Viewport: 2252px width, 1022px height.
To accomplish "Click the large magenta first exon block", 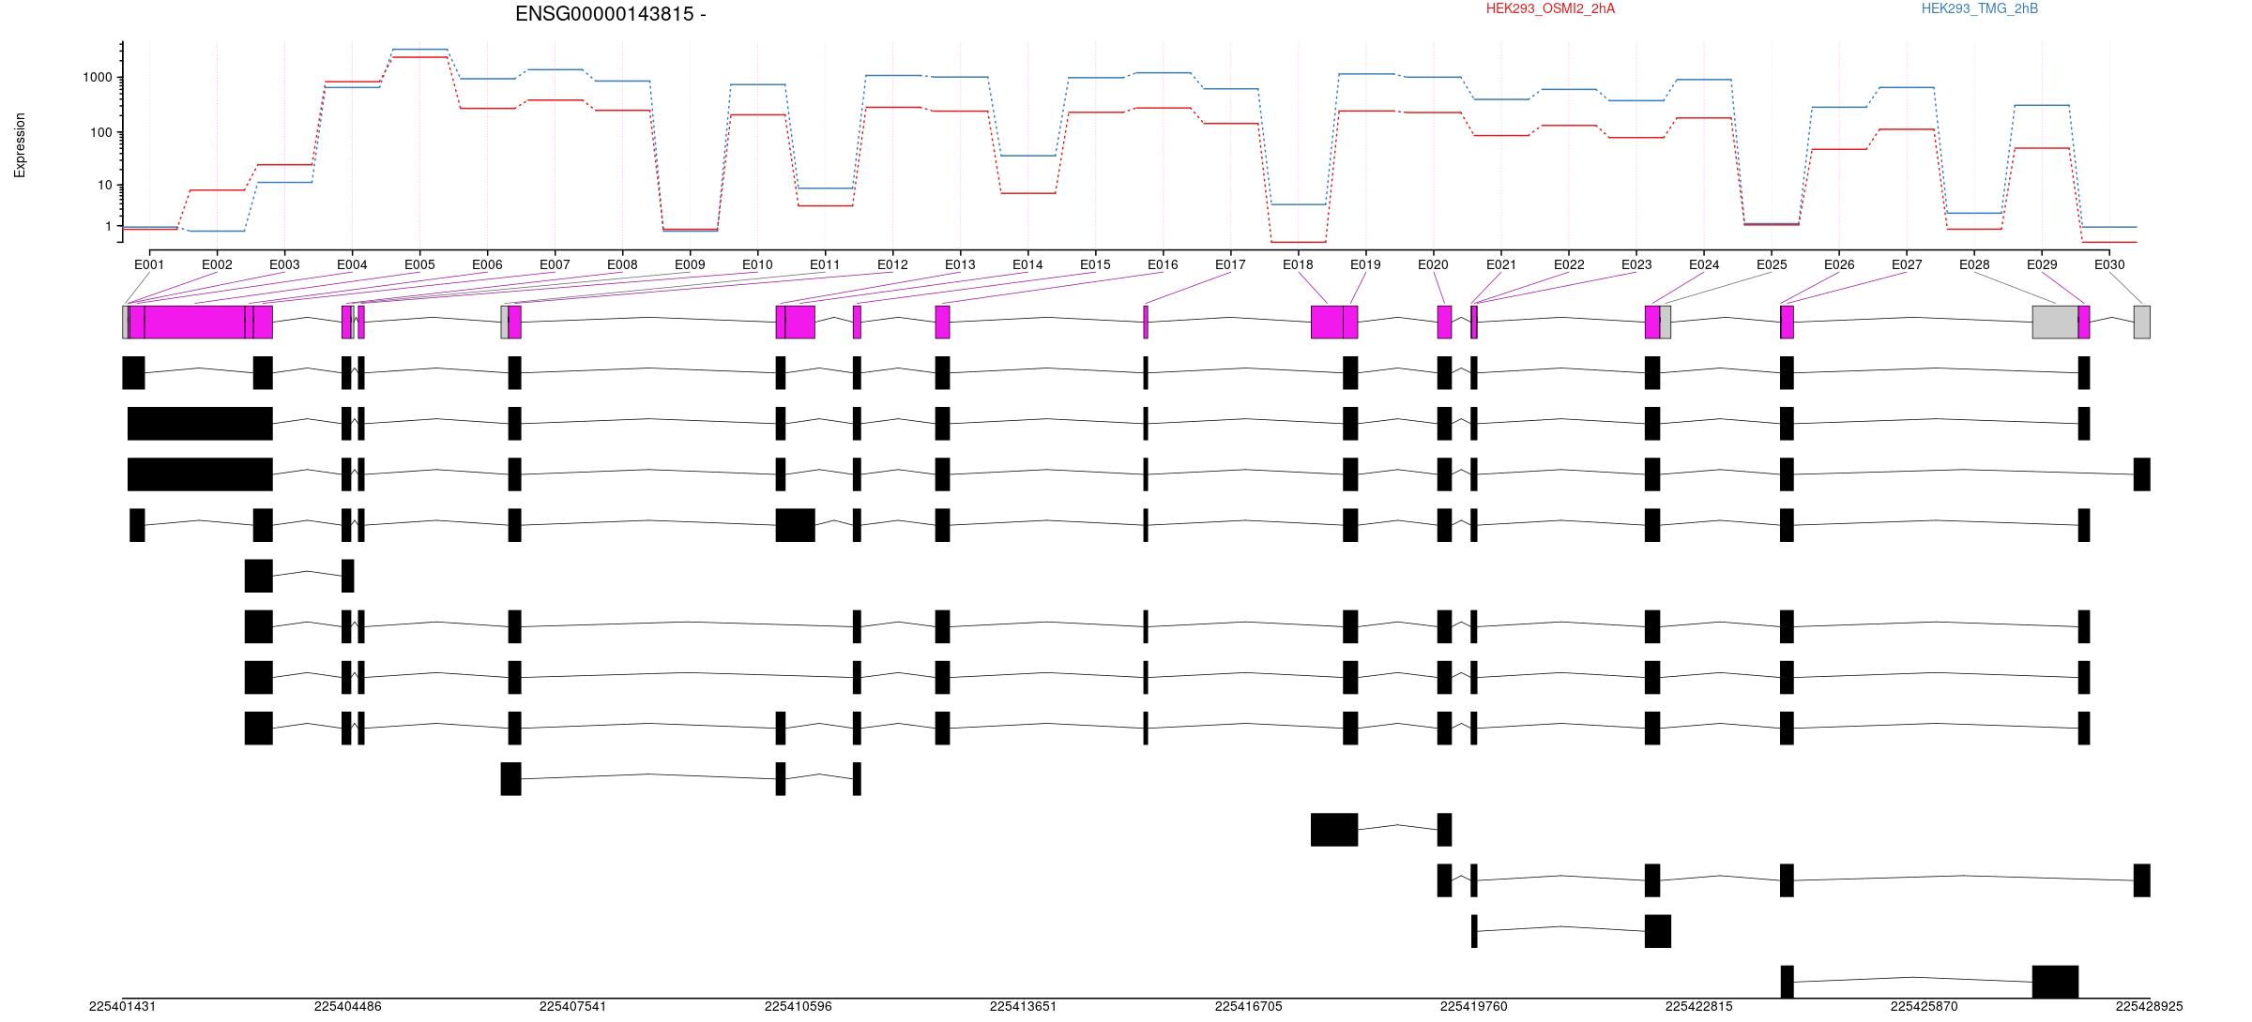I will coord(194,322).
